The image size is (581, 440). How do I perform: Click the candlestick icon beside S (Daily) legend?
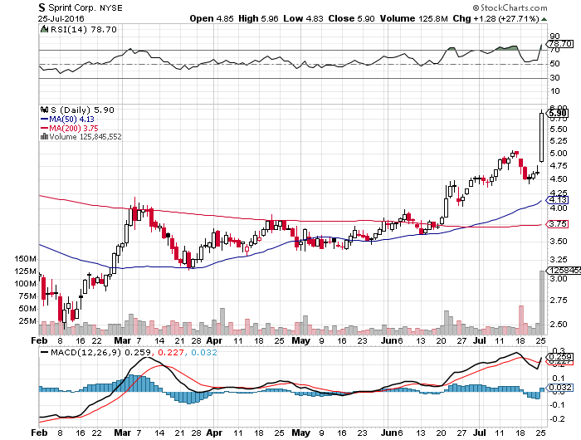[x=45, y=110]
